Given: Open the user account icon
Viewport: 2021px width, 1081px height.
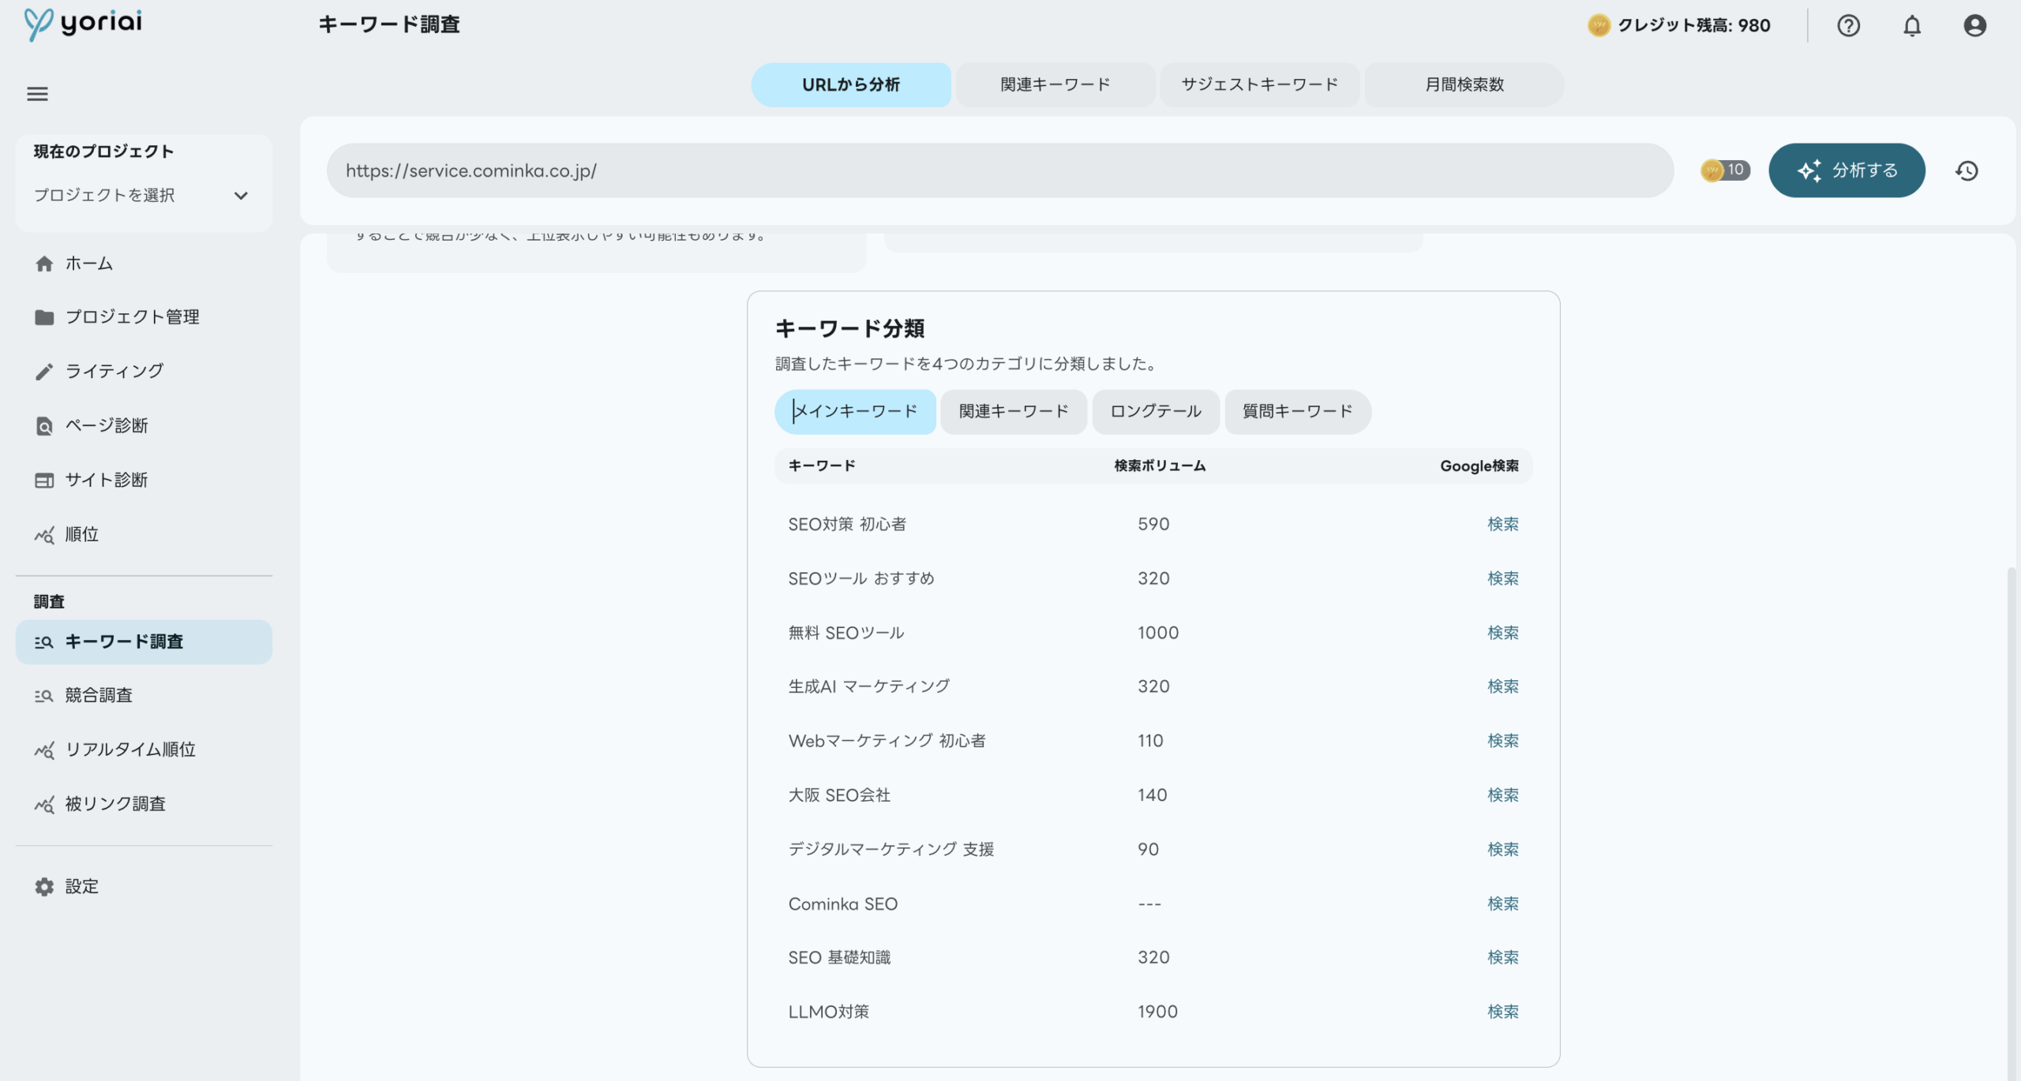Looking at the screenshot, I should [x=1974, y=25].
